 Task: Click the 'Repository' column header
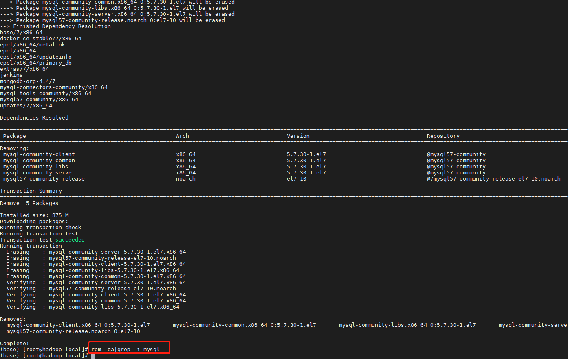click(x=443, y=136)
